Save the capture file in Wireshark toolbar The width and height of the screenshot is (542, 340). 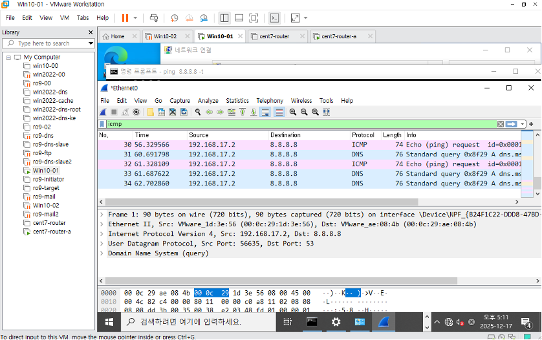click(x=162, y=112)
